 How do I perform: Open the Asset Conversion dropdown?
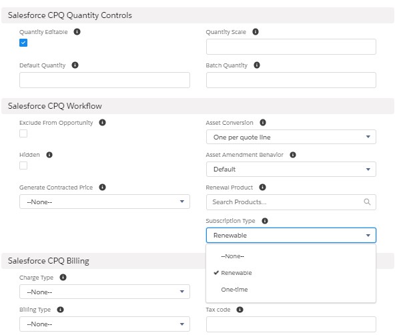coord(291,137)
